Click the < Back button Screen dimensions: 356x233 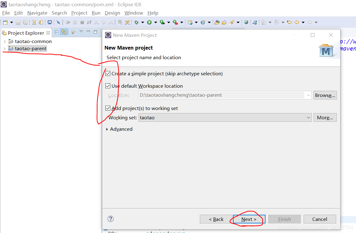pyautogui.click(x=216, y=219)
